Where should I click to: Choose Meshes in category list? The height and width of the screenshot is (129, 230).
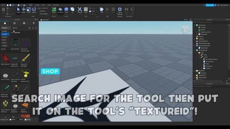(x=5, y=37)
